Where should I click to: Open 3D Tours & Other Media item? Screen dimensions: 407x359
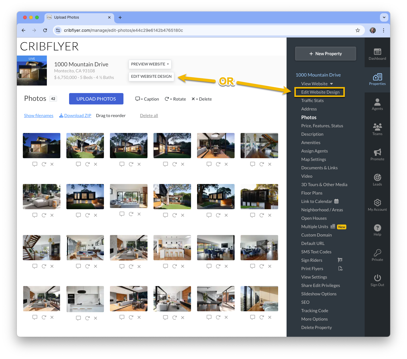pos(324,185)
